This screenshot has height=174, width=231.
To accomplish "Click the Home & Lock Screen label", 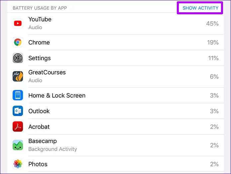I will coord(57,95).
